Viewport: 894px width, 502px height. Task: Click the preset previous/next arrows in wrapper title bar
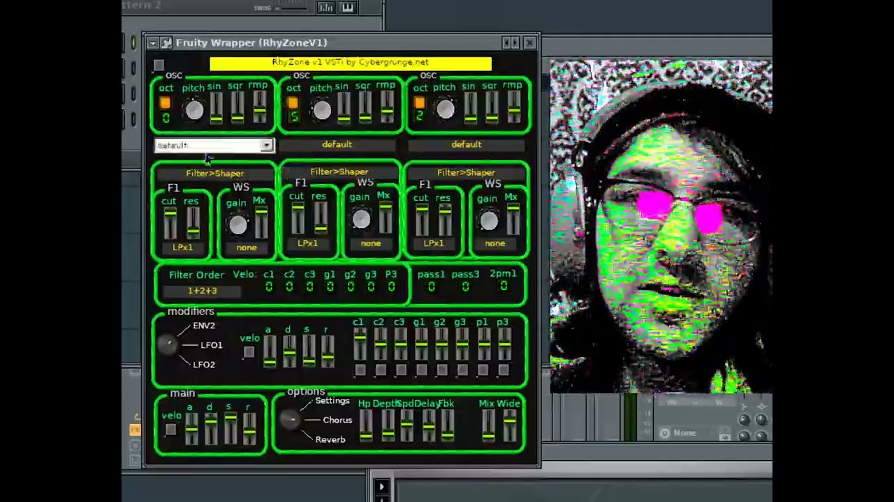coord(511,43)
